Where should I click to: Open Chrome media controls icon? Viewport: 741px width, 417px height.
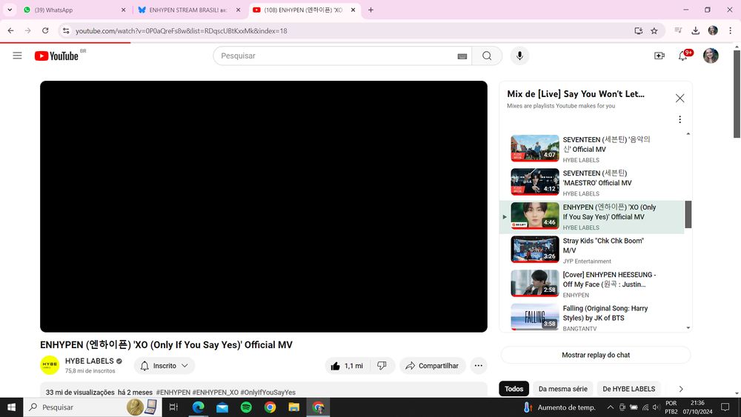coord(678,30)
